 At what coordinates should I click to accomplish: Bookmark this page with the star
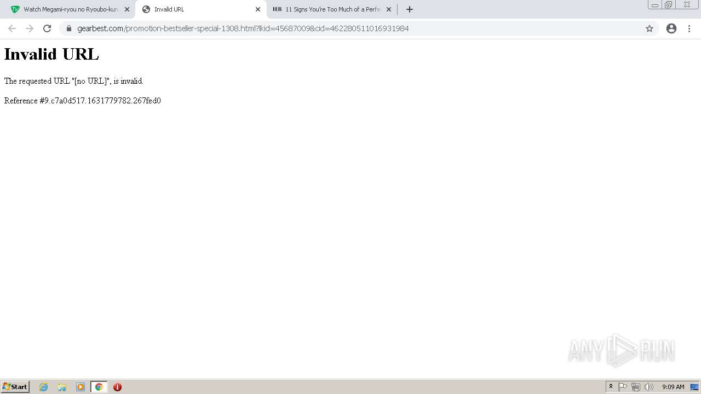pos(650,28)
